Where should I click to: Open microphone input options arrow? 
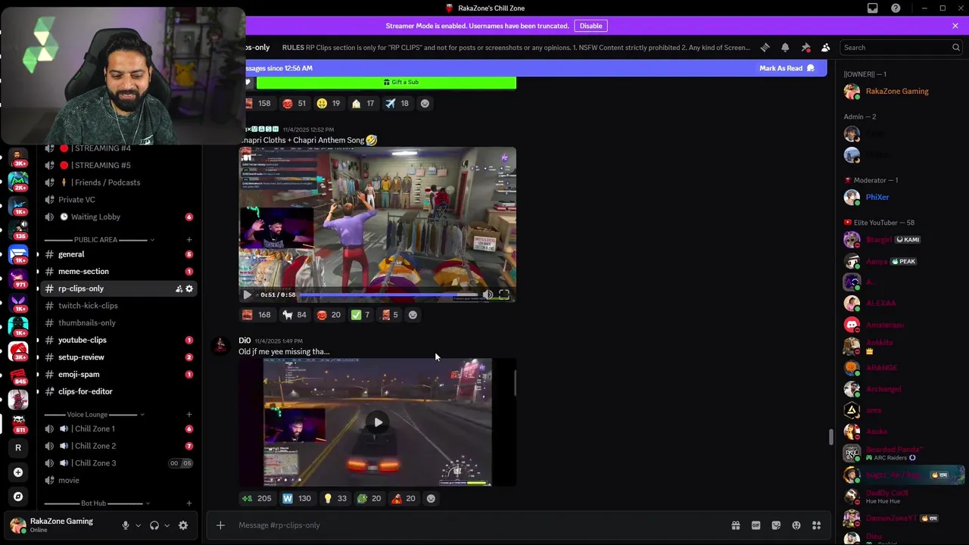(138, 525)
